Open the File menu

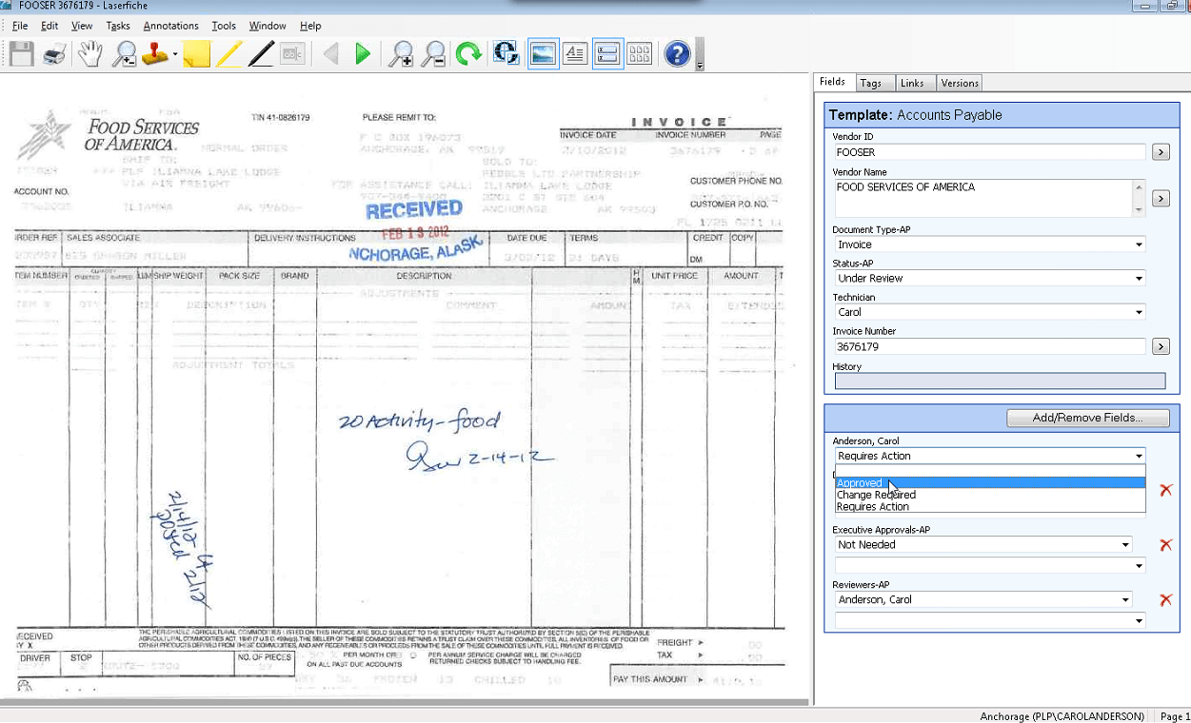tap(20, 26)
